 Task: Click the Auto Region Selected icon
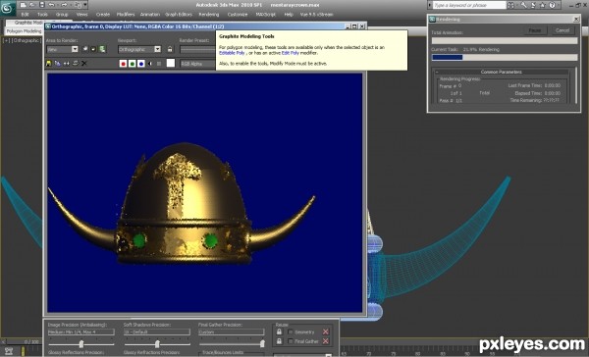tap(93, 49)
